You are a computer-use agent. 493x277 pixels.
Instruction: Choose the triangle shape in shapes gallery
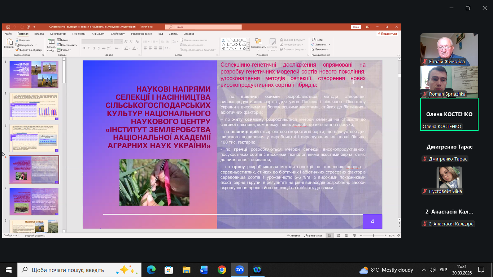223,44
